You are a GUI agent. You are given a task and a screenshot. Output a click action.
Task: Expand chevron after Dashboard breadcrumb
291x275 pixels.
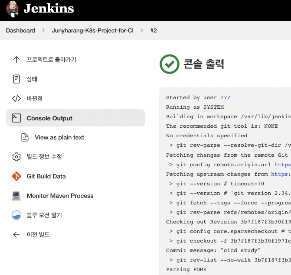43,30
